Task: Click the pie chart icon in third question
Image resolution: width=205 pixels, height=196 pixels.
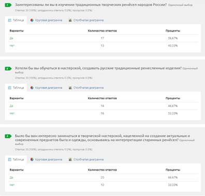Action: 32,159
